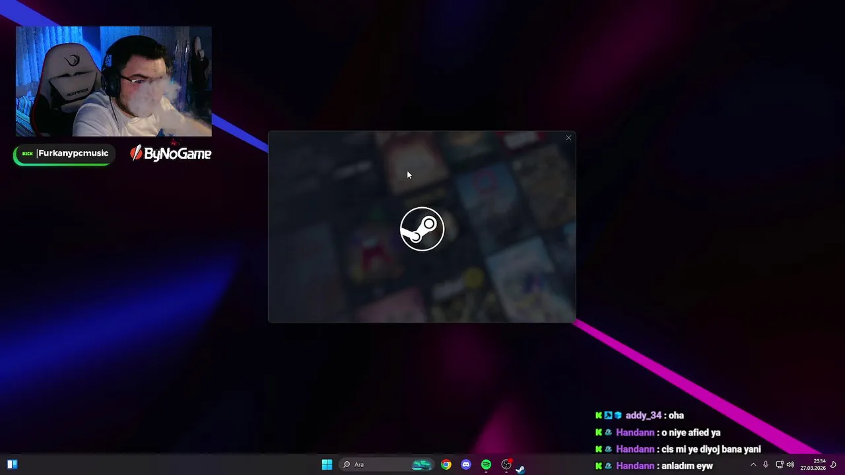Screen dimensions: 845x475
Task: Open the volume tray icon
Action: [x=790, y=464]
